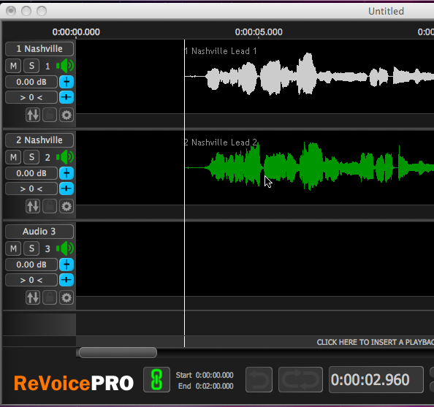This screenshot has width=434, height=407.
Task: Click the 0.00 dB field on track 1 Nashville
Action: tap(31, 82)
